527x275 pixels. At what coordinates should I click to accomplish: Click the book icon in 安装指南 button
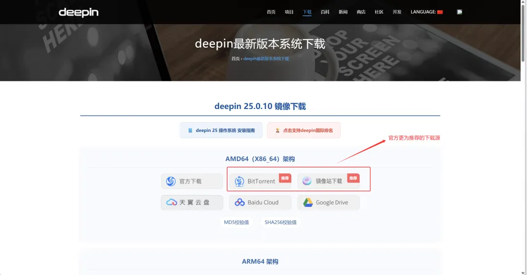[190, 130]
